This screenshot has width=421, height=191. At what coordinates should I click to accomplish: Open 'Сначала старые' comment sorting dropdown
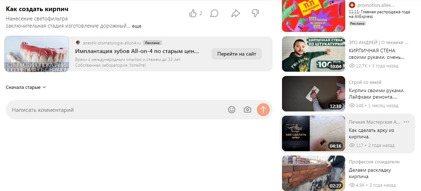26,87
